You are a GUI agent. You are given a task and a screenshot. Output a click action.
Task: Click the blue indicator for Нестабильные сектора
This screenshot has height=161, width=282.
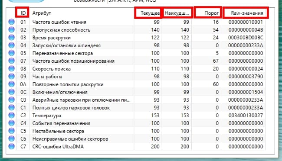(12, 131)
